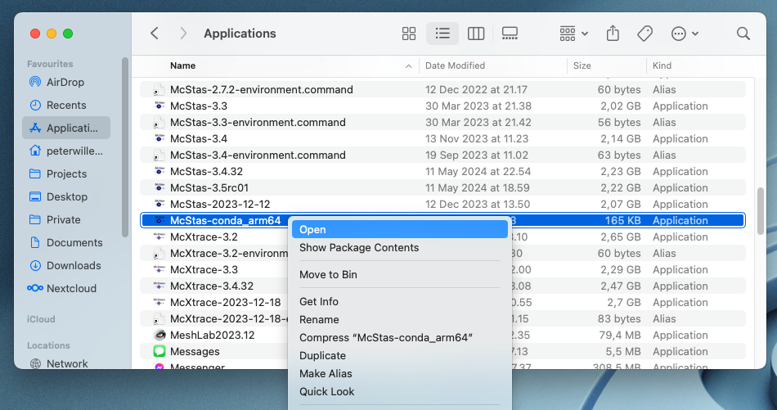Open the Action ellipsis dropdown menu
This screenshot has height=410, width=777.
[684, 34]
